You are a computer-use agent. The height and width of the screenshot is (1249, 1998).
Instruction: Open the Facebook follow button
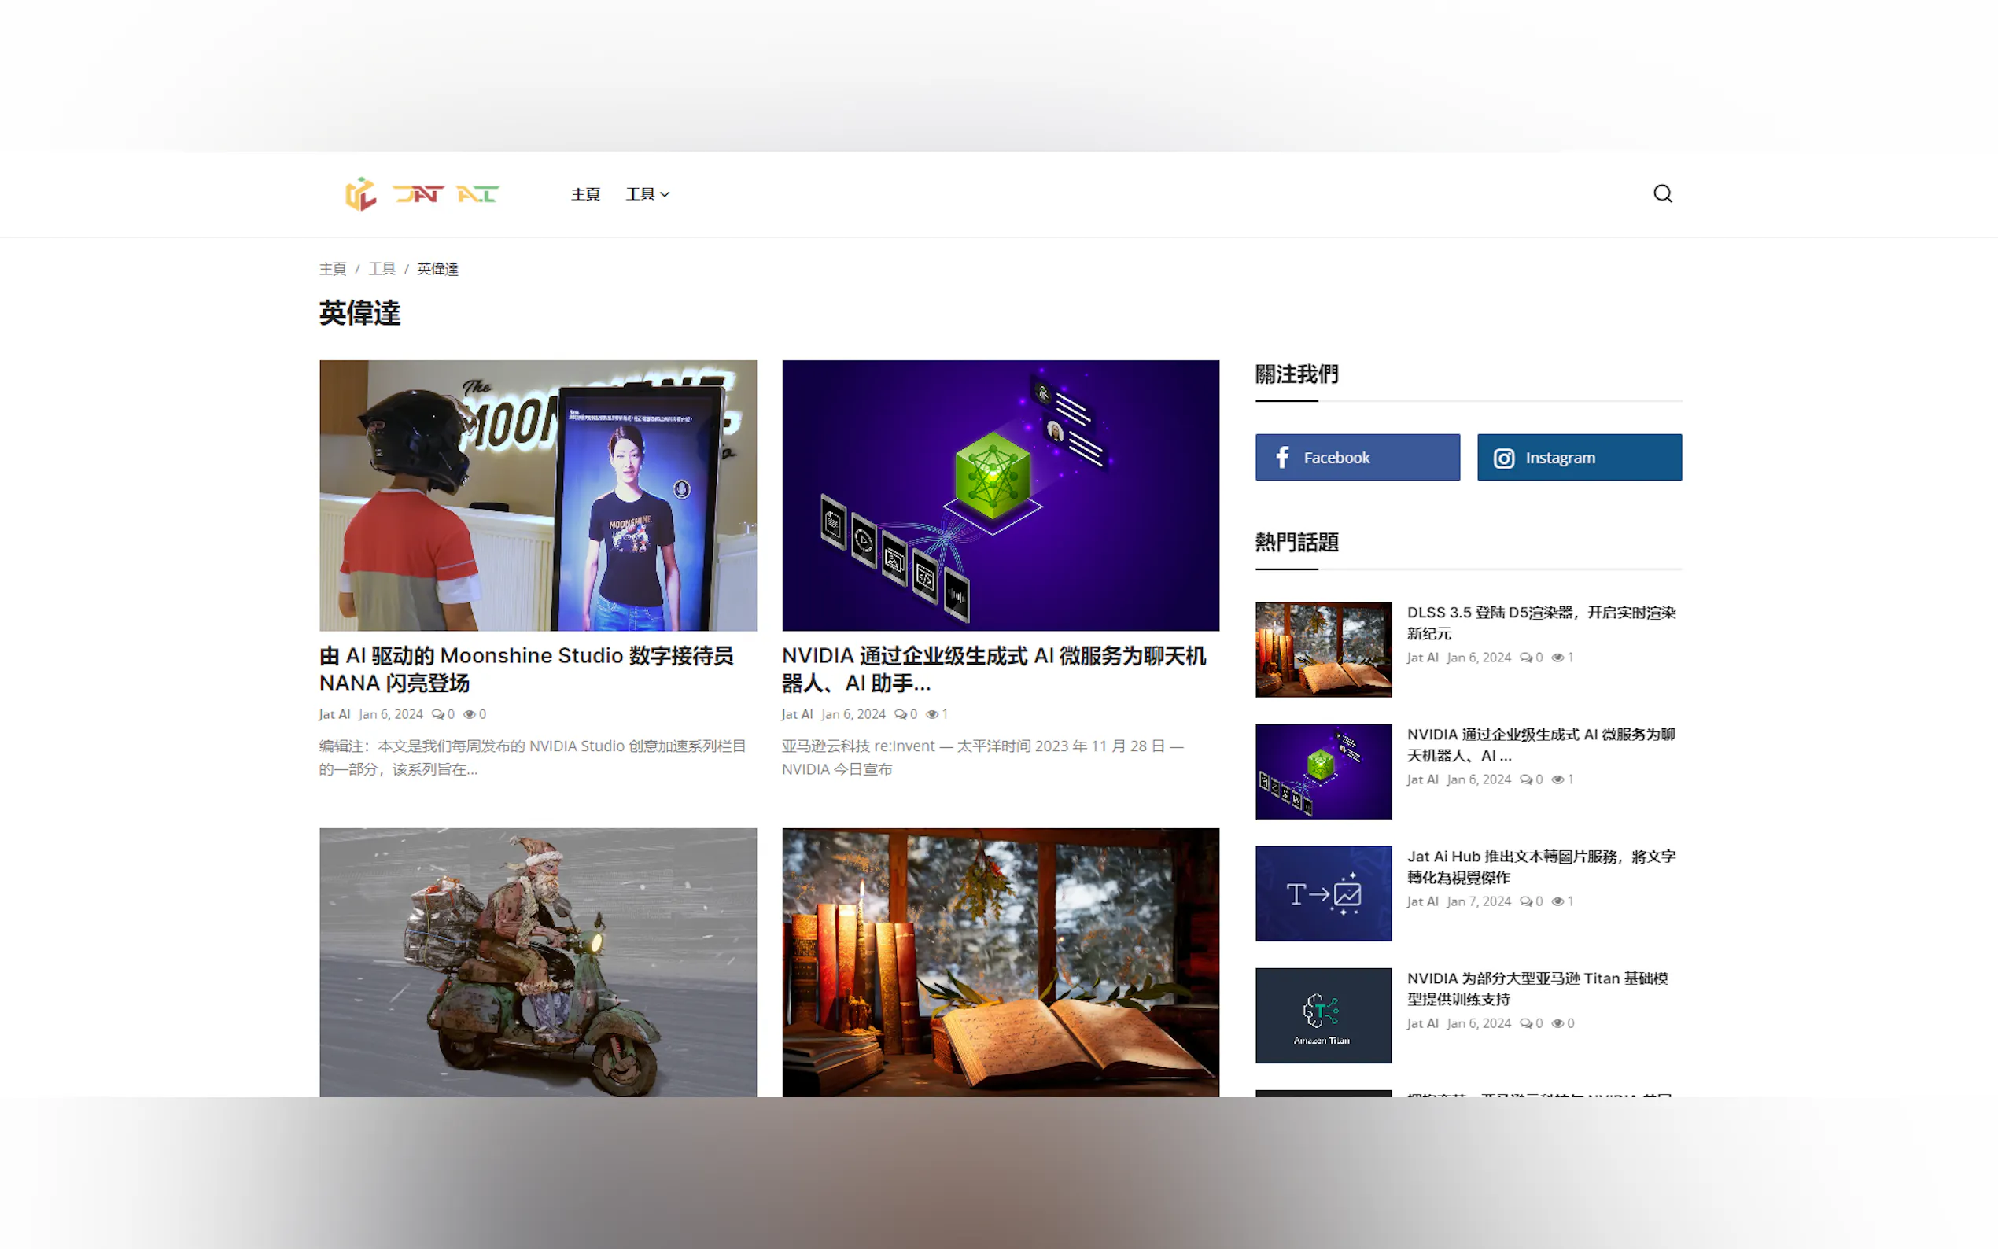[1357, 457]
